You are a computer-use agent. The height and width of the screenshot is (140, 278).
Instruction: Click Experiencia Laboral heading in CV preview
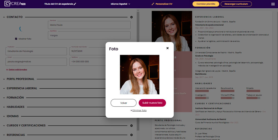(210, 17)
